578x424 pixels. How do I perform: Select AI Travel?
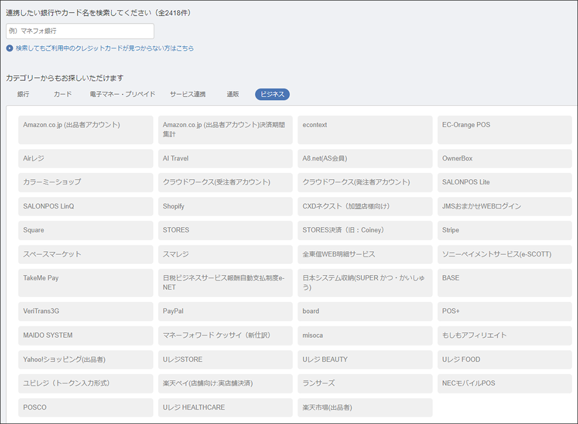(x=225, y=158)
